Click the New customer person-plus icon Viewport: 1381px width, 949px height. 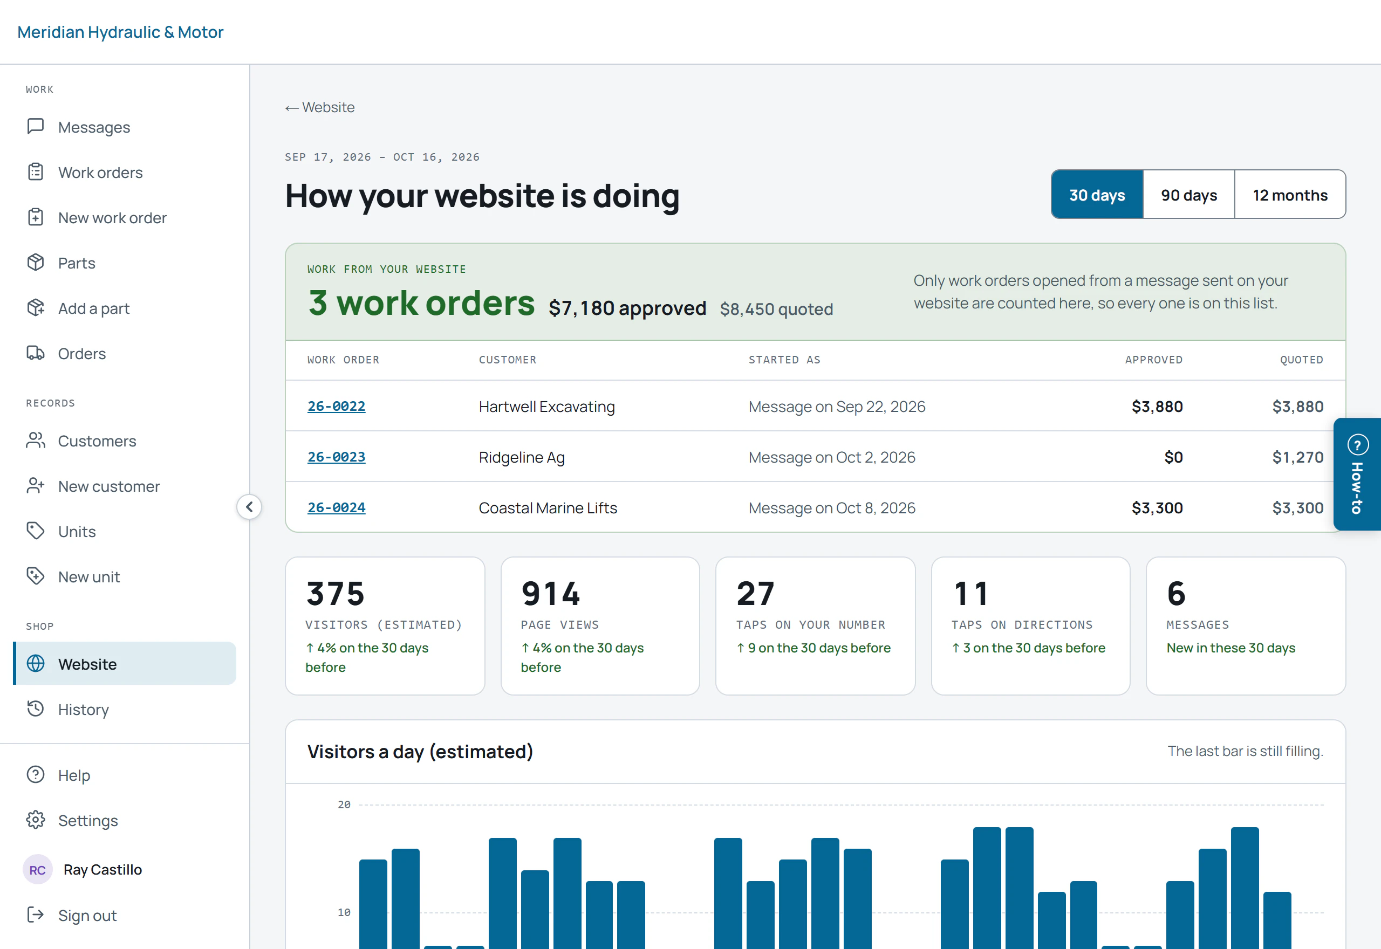tap(36, 486)
